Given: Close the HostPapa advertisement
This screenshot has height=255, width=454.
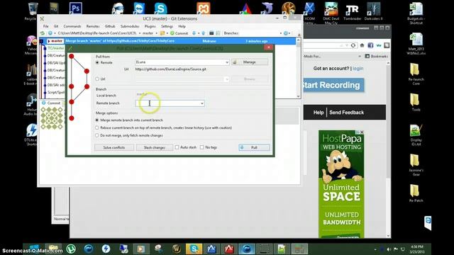Looking at the screenshot, I should click(x=362, y=132).
